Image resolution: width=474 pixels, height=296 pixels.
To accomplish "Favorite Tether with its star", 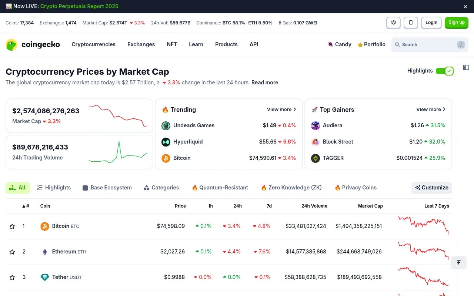I will (x=12, y=277).
